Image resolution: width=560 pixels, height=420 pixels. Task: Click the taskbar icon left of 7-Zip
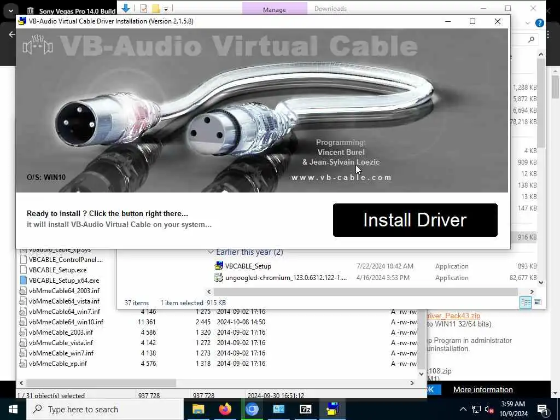click(278, 409)
